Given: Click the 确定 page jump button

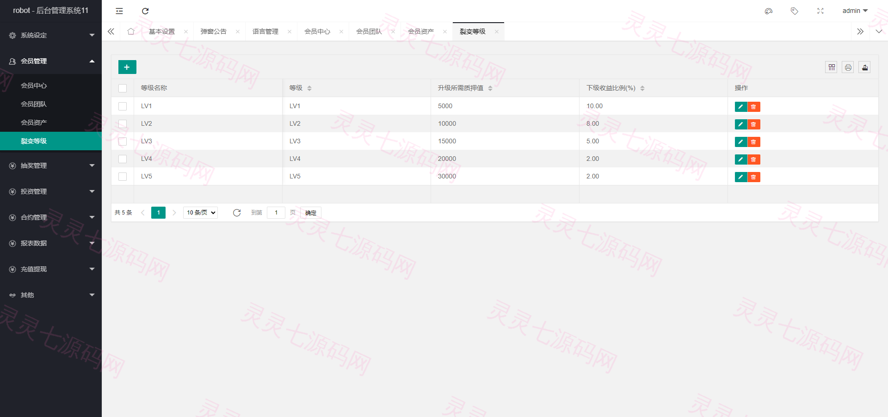Looking at the screenshot, I should [311, 213].
